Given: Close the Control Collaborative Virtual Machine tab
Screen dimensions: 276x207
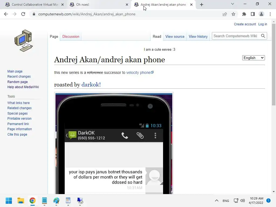Looking at the screenshot, I should point(63,5).
